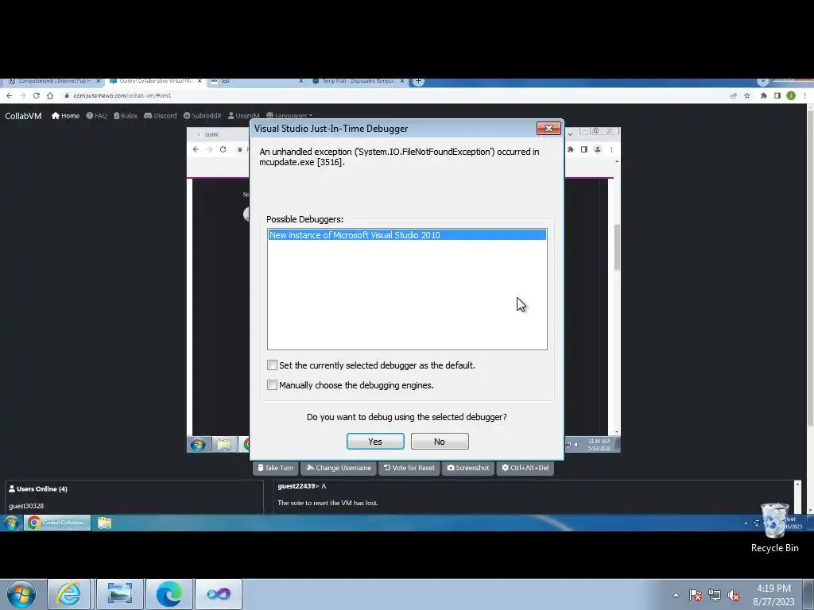Take a VM Screenshot
Screen dimensions: 814x610
pyautogui.click(x=467, y=468)
